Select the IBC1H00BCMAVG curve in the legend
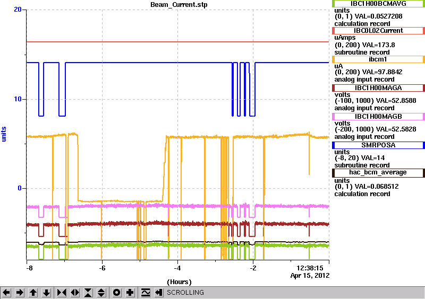Screen dimensions: 425x299 coord(378,4)
